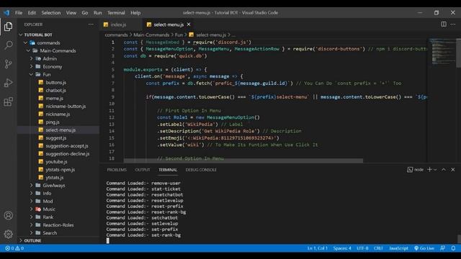Open the Terminal menu
This screenshot has height=259, width=461.
click(116, 13)
